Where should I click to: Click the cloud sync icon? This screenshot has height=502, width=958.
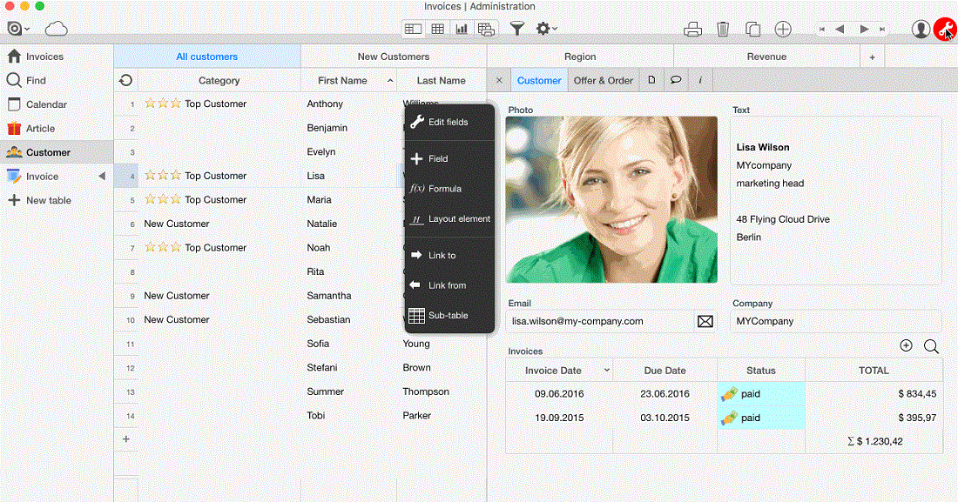tap(57, 28)
